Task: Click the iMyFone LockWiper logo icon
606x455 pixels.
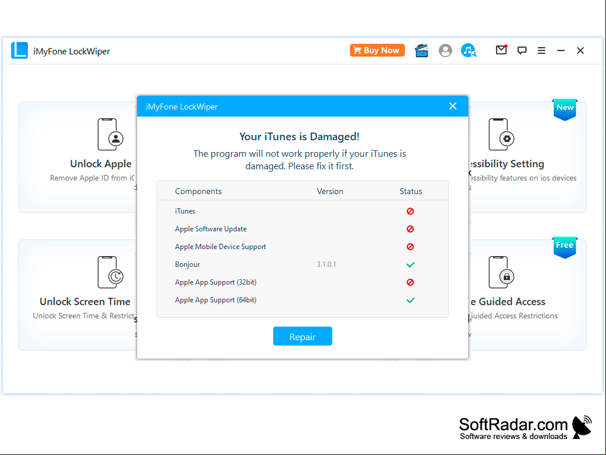Action: 20,51
